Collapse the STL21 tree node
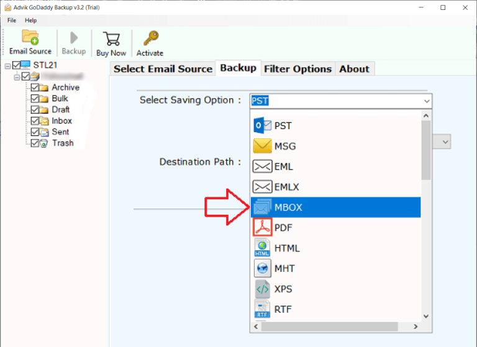Viewport: 477px width, 347px height. [x=8, y=66]
